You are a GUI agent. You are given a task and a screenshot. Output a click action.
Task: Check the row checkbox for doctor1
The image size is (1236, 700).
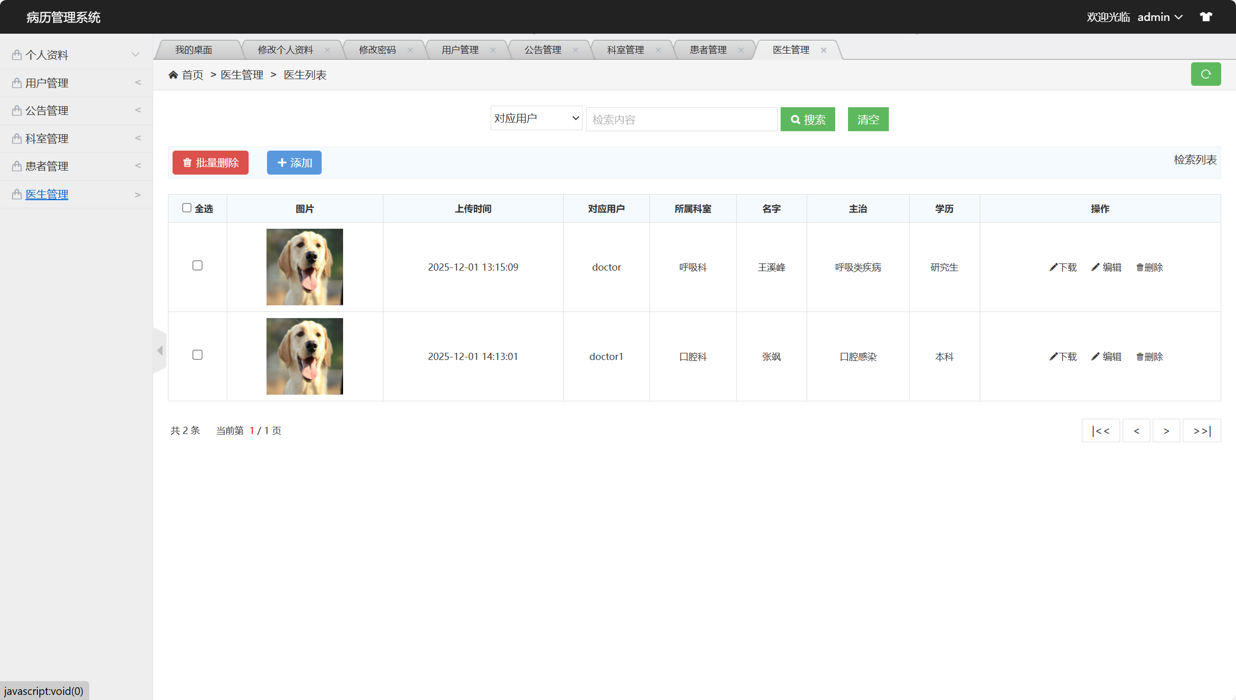pos(198,355)
